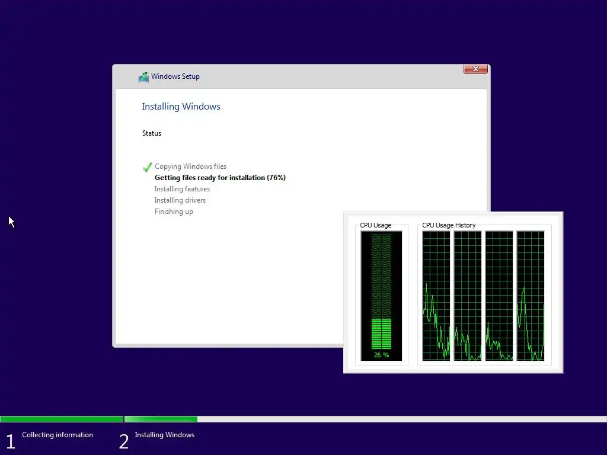
Task: Close the Windows Setup dialog
Action: point(475,69)
